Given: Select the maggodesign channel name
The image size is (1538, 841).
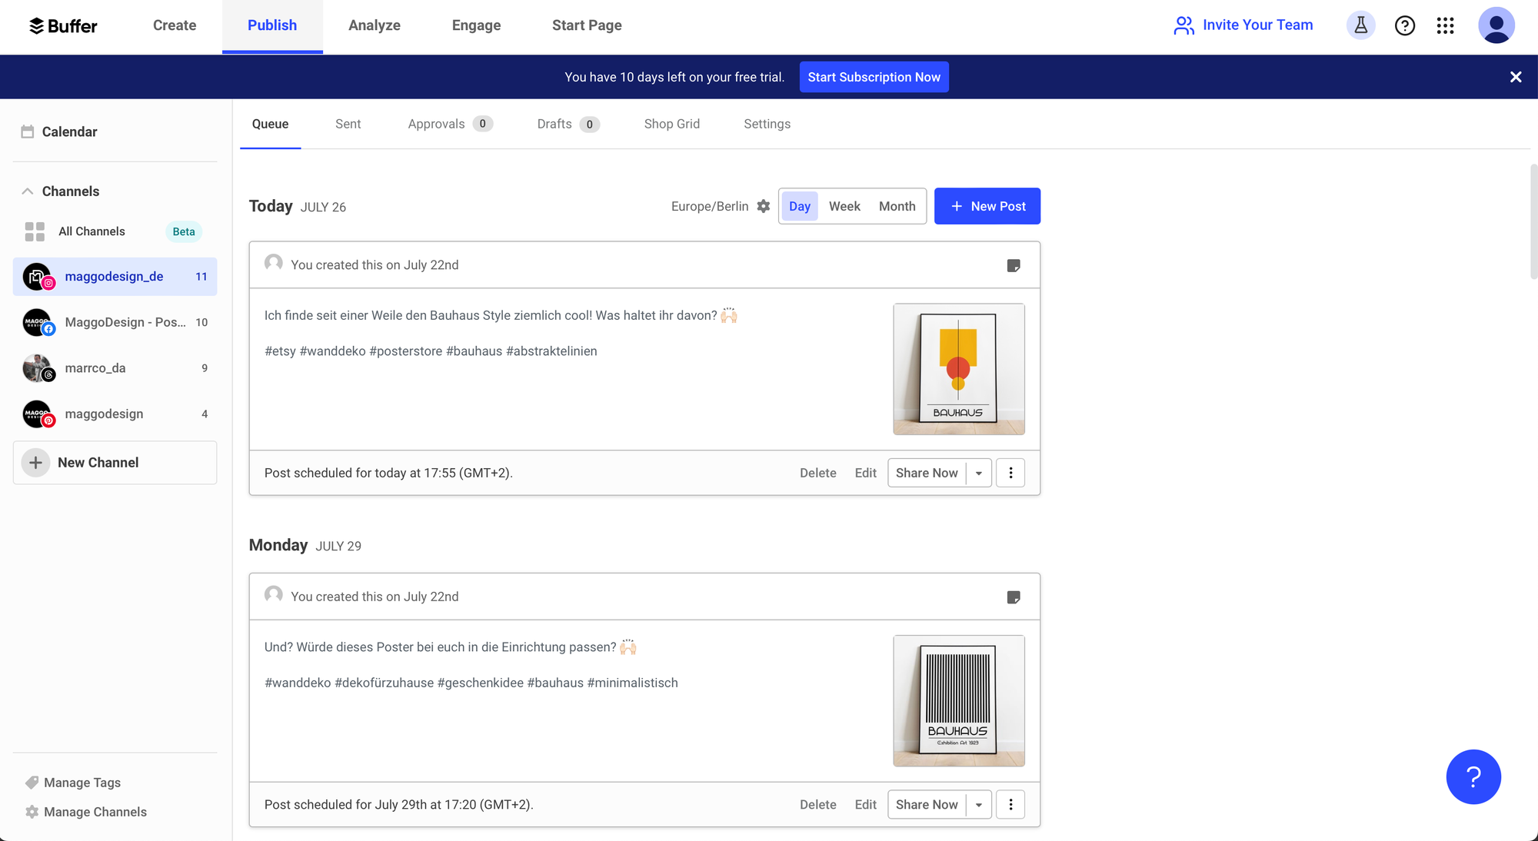Looking at the screenshot, I should point(104,414).
